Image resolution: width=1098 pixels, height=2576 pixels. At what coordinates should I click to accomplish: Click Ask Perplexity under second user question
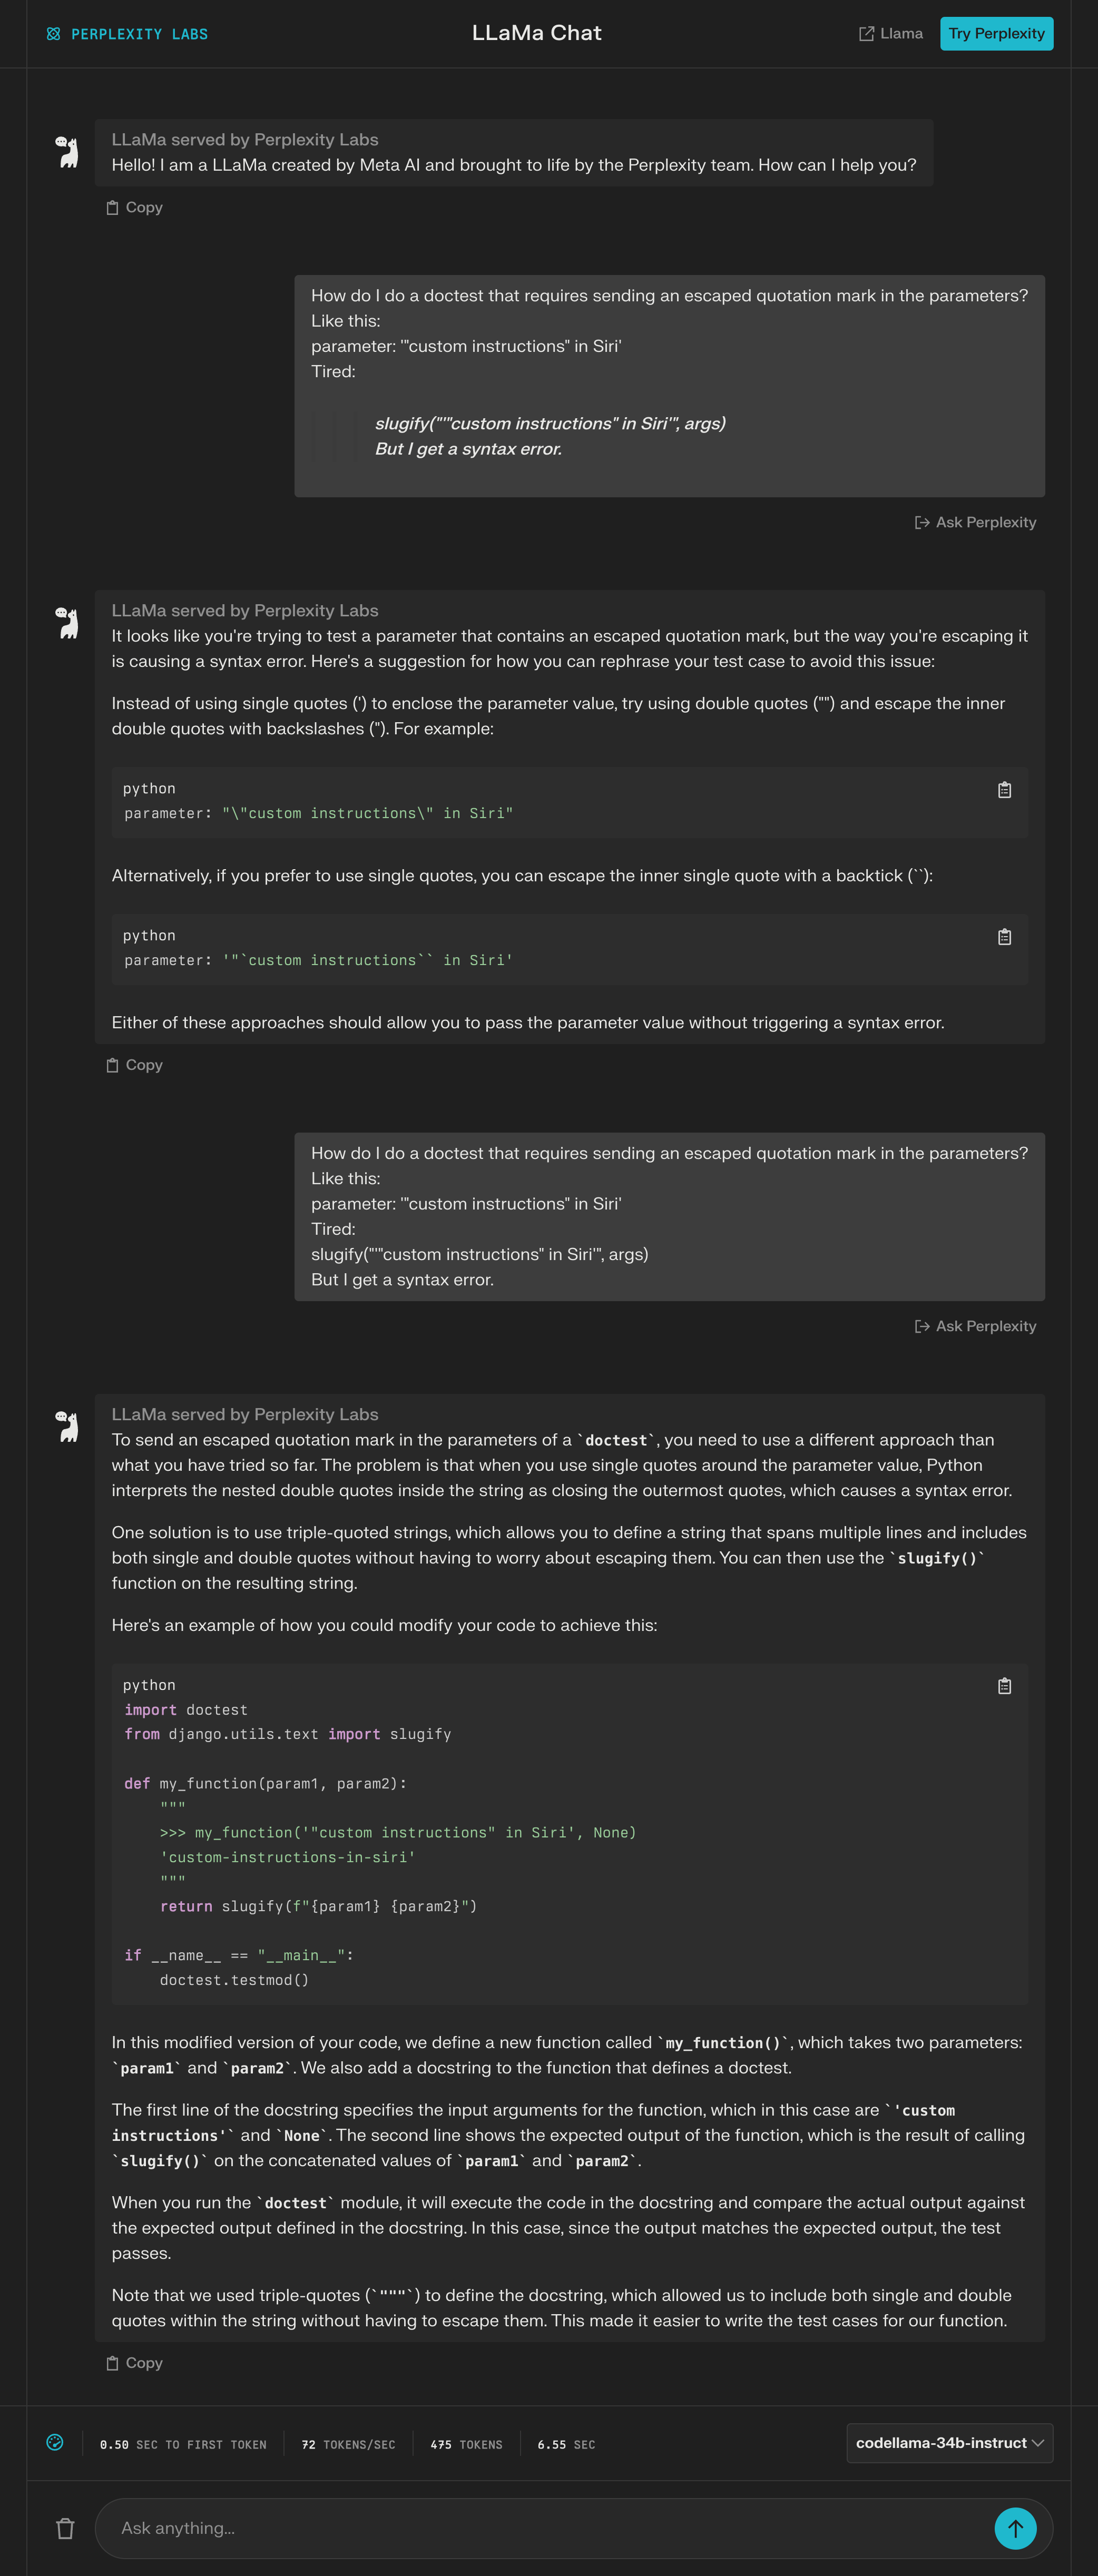(x=975, y=1326)
